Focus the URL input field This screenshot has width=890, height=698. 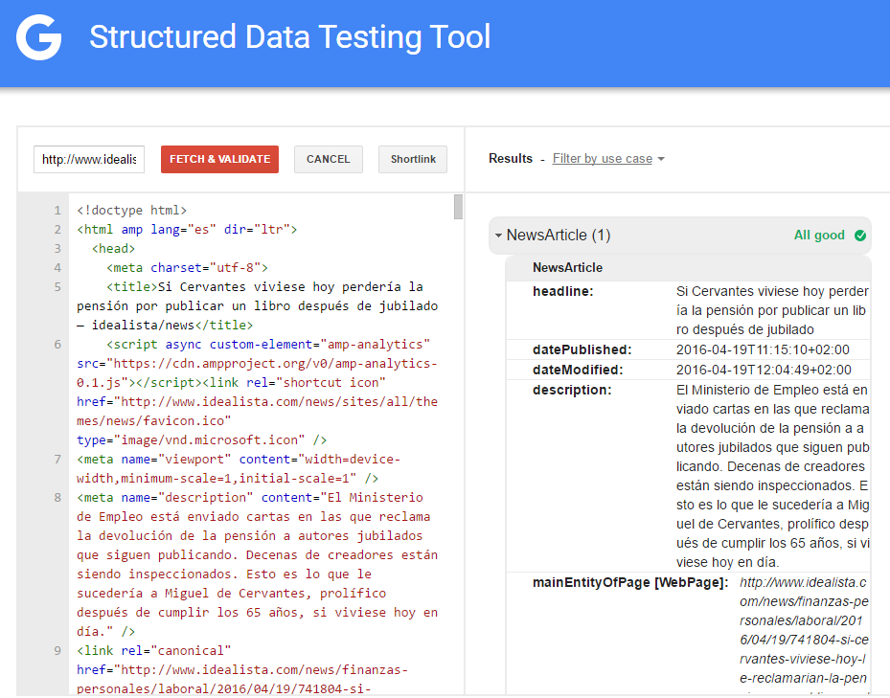(x=89, y=159)
